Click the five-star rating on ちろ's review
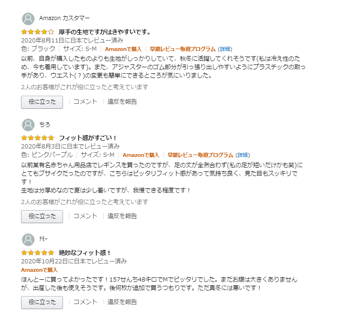359x318 pixels. point(37,138)
